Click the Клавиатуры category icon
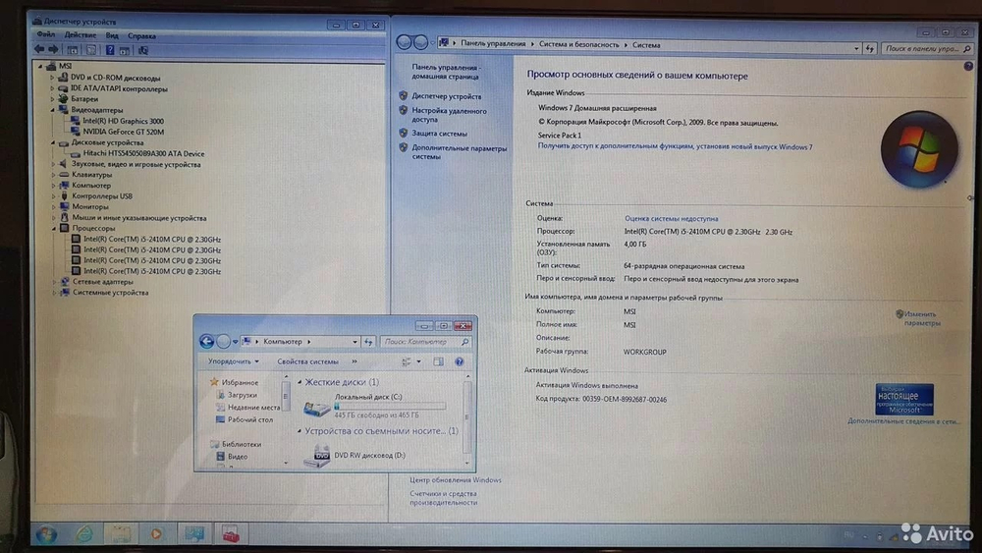Screen dimensions: 982x553 tap(64, 175)
